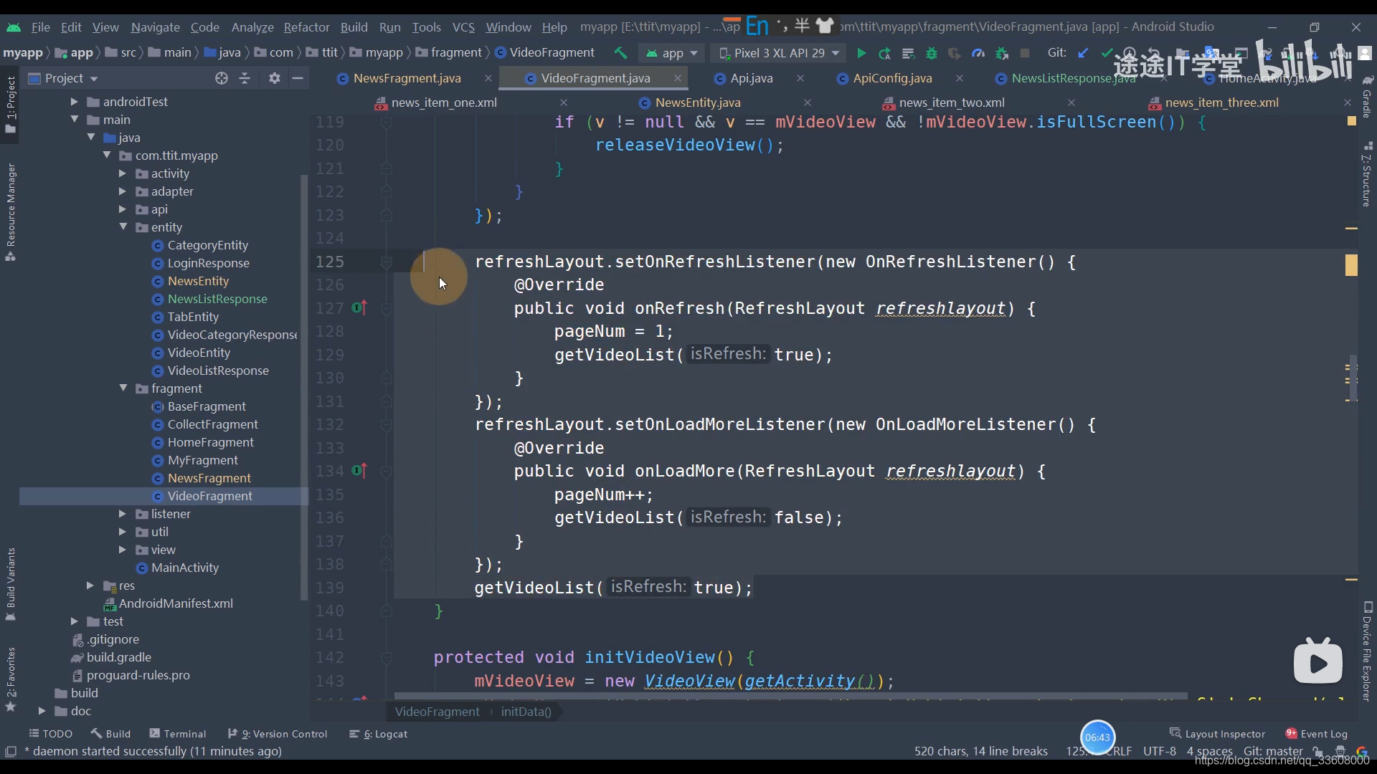Click override gutter icon on line 127
1377x774 pixels.
point(359,308)
